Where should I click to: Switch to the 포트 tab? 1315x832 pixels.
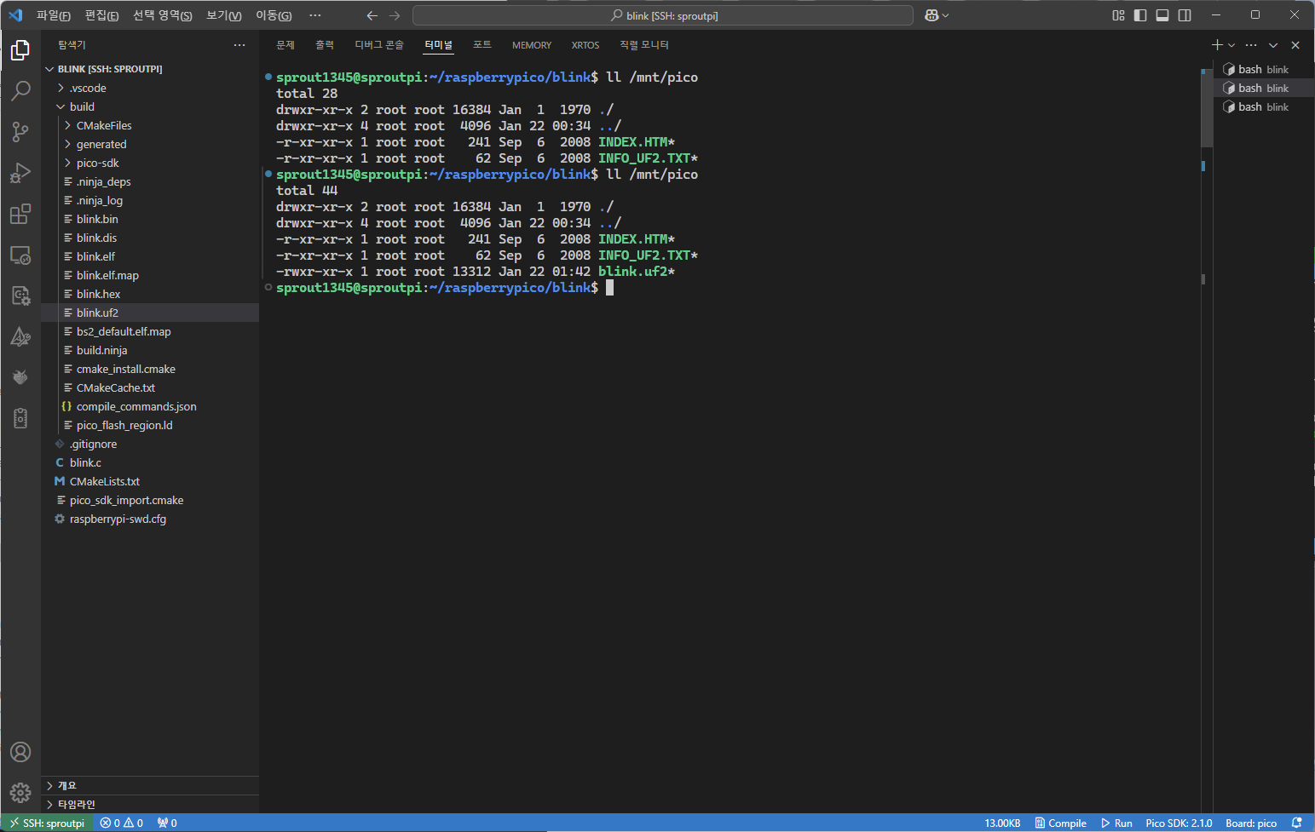point(482,45)
